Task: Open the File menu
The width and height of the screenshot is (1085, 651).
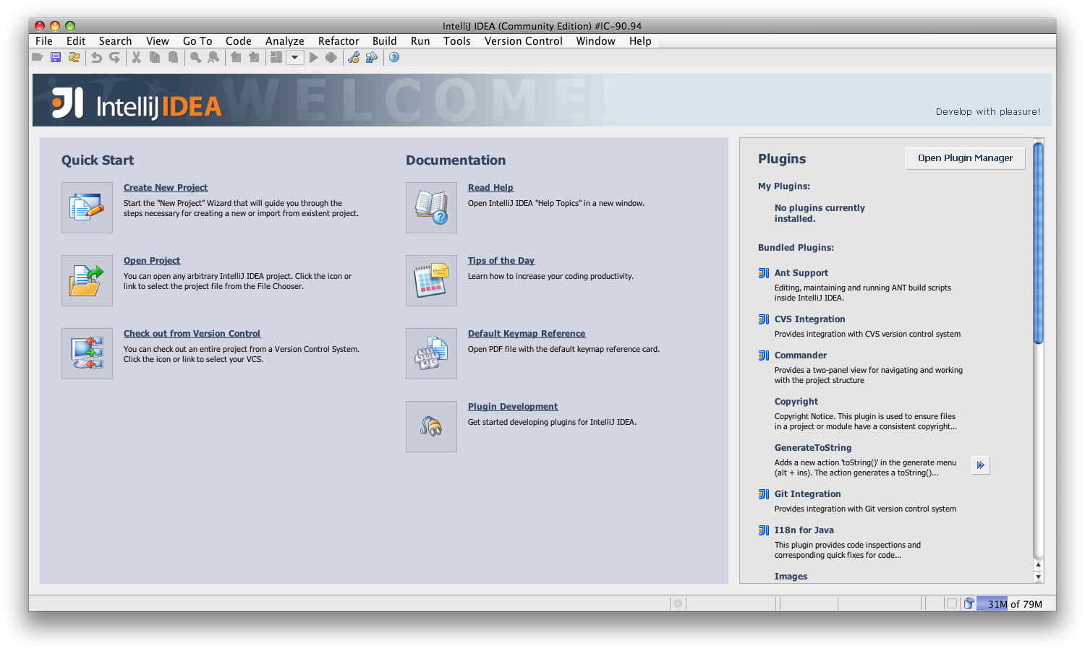Action: click(x=44, y=41)
